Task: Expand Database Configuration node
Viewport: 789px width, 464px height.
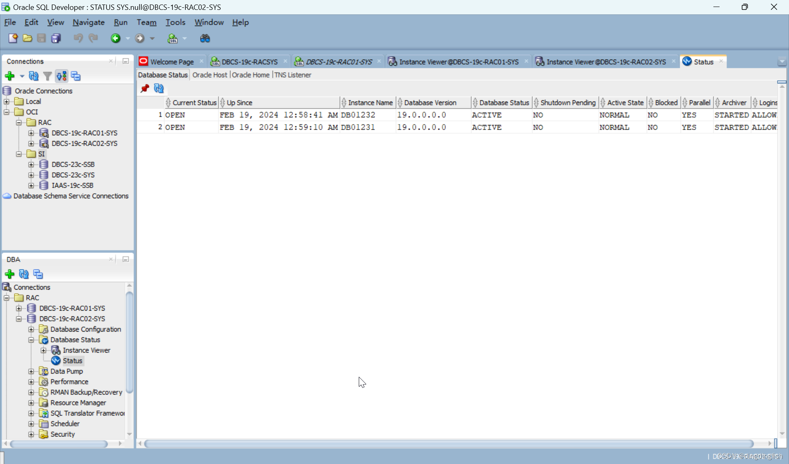Action: coord(31,329)
